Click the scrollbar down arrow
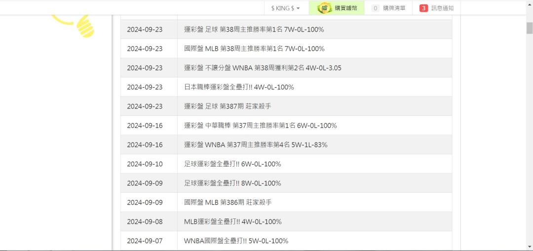Viewport: 533px width, 251px height. (529, 247)
